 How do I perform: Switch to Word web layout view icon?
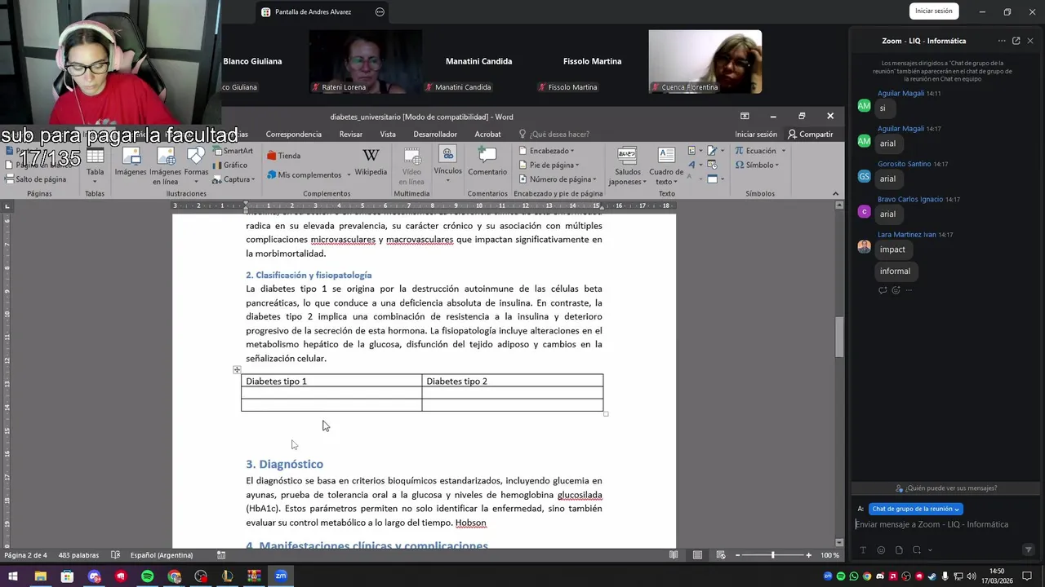click(x=720, y=555)
